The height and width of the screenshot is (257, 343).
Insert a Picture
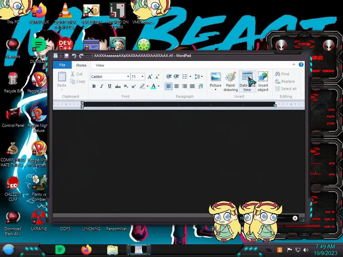215,79
